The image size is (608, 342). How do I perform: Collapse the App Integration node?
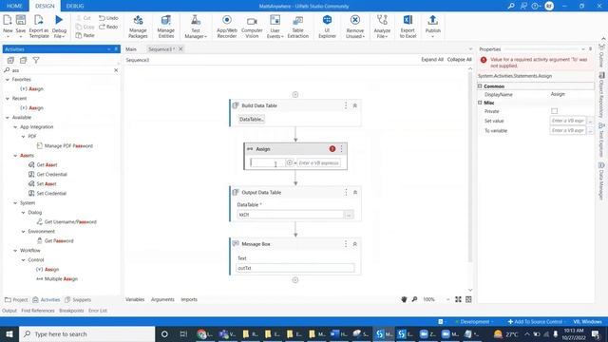click(15, 127)
